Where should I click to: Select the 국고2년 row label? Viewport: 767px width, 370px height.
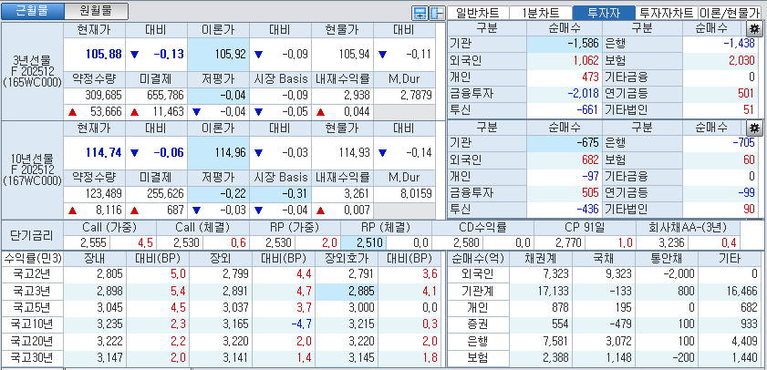(32, 274)
